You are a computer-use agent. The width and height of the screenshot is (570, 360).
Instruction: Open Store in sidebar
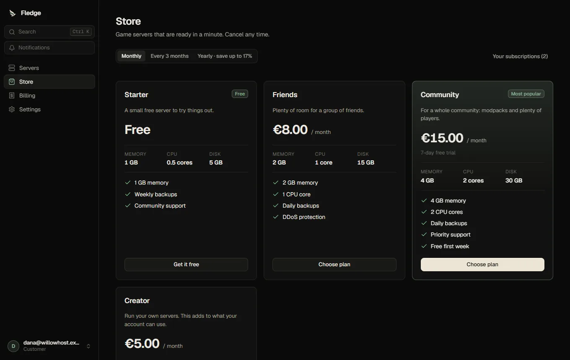pyautogui.click(x=49, y=82)
